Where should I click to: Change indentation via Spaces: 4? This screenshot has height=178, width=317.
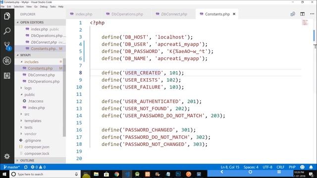[251, 167]
